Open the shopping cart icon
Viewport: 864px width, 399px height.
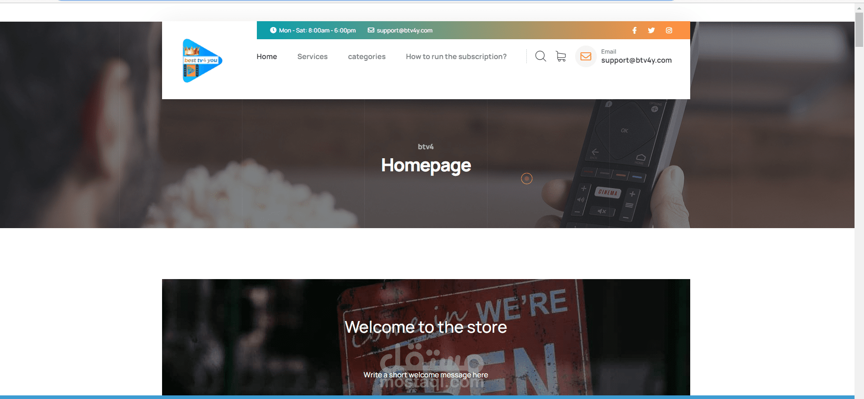pyautogui.click(x=561, y=56)
